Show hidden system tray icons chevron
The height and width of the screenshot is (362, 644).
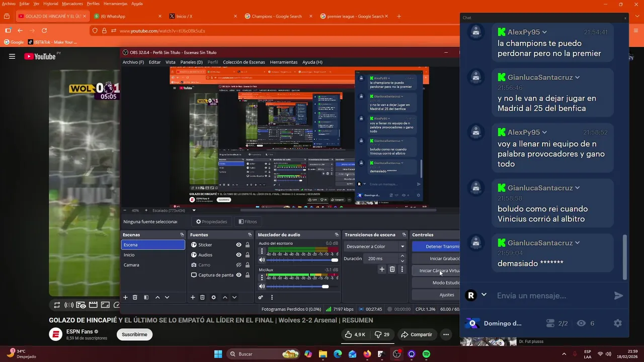[563, 354]
